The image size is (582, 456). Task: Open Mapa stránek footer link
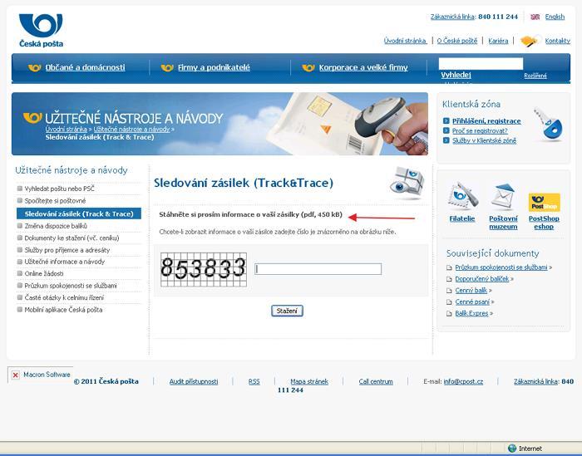(309, 381)
